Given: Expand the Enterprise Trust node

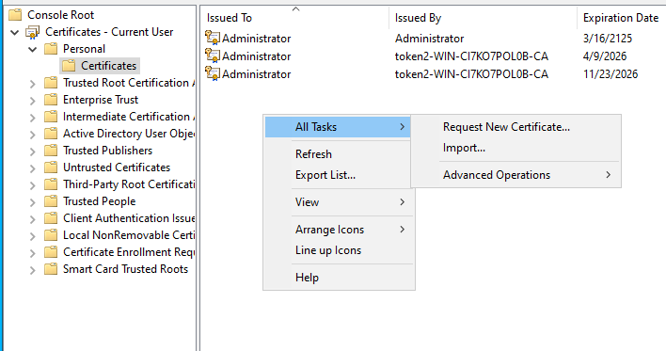Looking at the screenshot, I should coord(33,101).
